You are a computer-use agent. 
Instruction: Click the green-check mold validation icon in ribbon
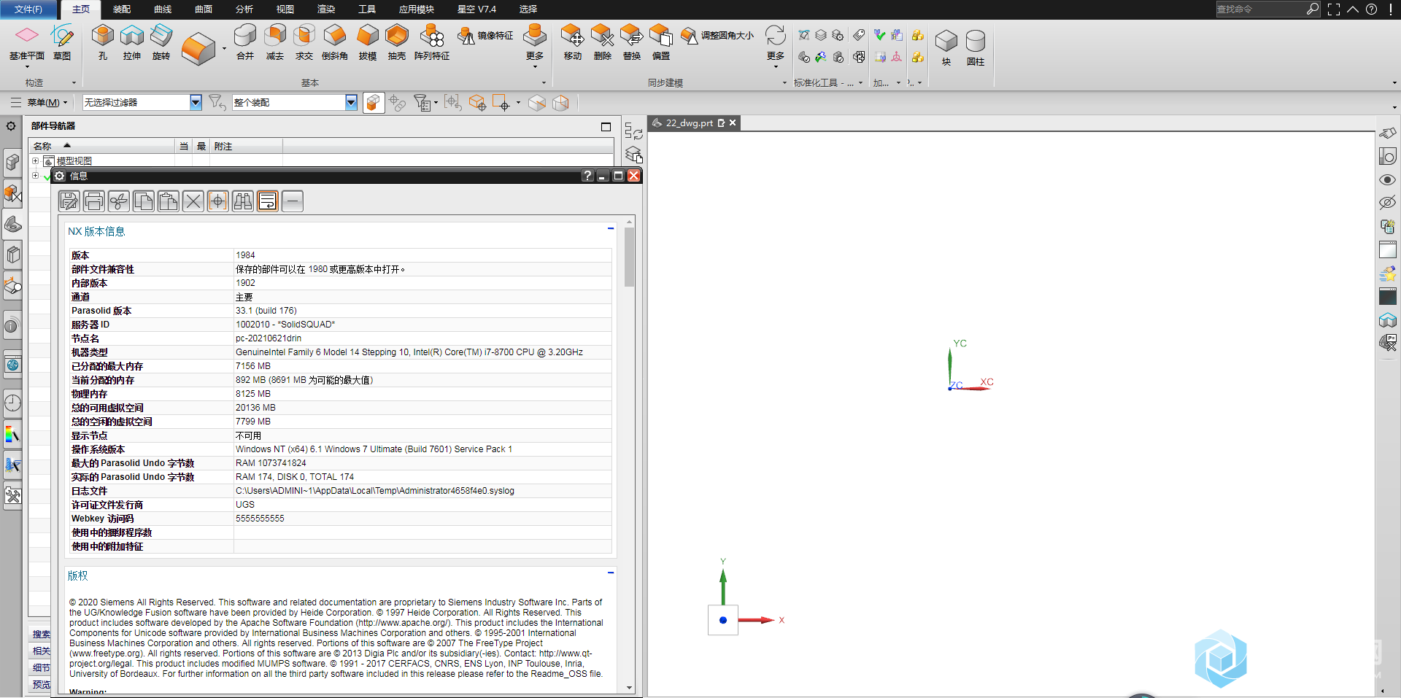(x=880, y=35)
